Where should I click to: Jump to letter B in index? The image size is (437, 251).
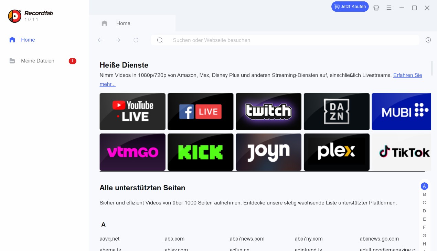point(424,194)
